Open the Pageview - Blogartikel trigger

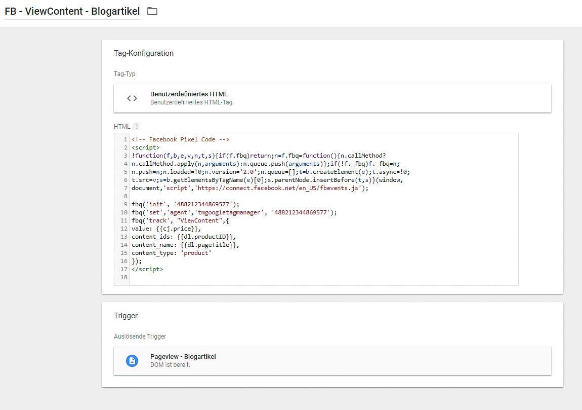click(332, 360)
